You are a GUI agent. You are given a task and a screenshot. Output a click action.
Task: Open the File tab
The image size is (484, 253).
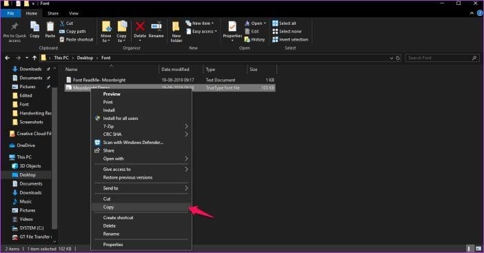pos(11,13)
